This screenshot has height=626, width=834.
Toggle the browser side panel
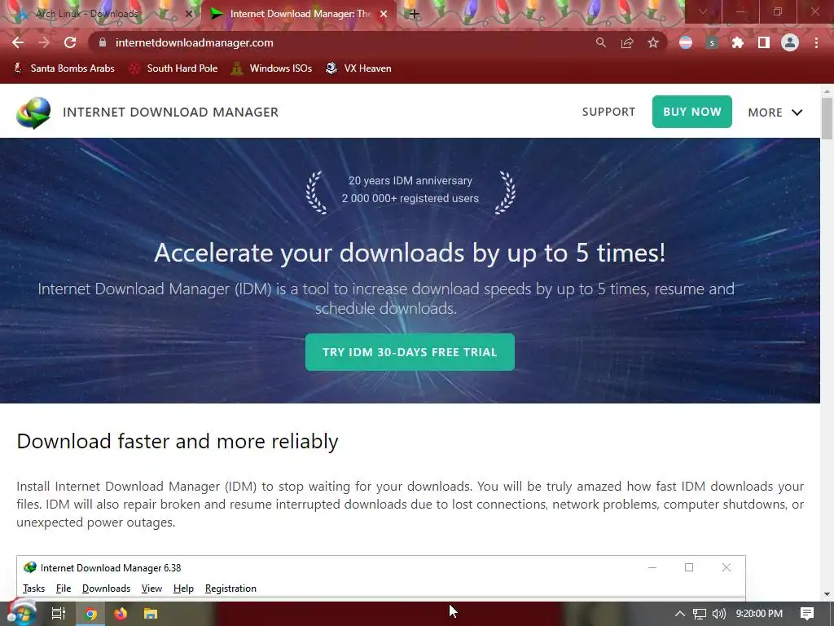coord(764,42)
